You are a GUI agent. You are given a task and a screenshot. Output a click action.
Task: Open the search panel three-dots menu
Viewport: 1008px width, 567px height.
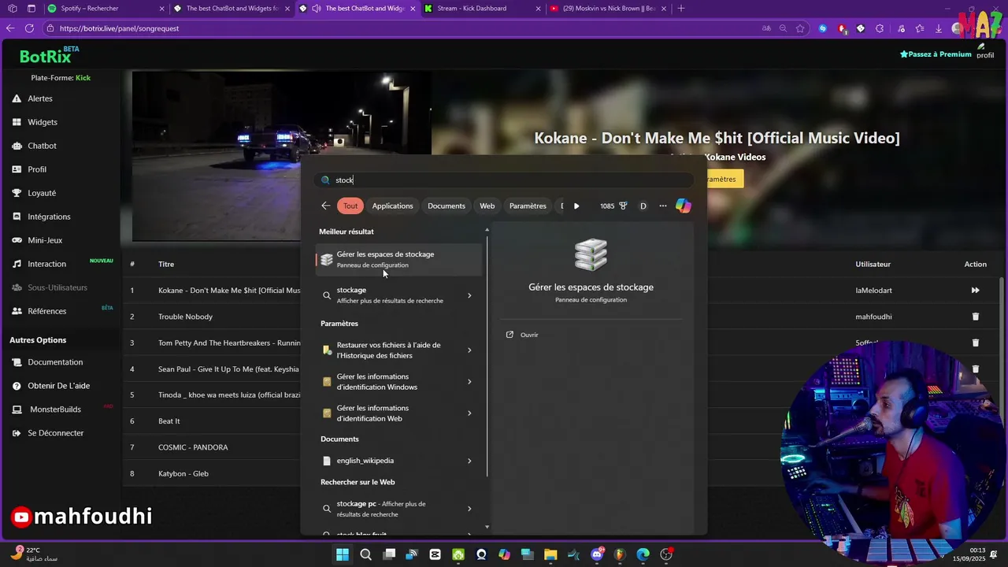[x=663, y=206]
